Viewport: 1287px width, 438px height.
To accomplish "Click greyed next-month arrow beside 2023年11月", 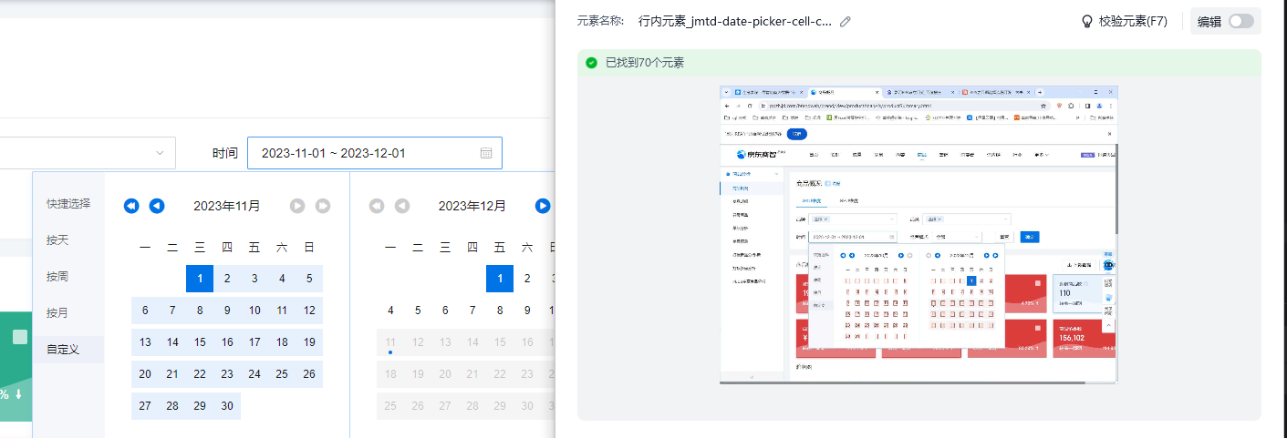I will 297,206.
